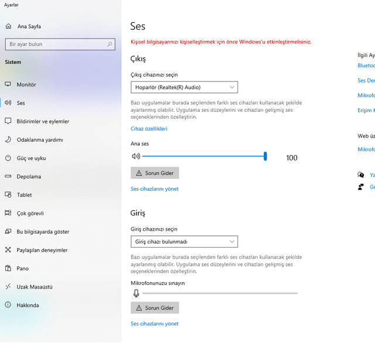Go to Paylaşılan deneyimler settings
This screenshot has width=375, height=343.
[x=42, y=250]
